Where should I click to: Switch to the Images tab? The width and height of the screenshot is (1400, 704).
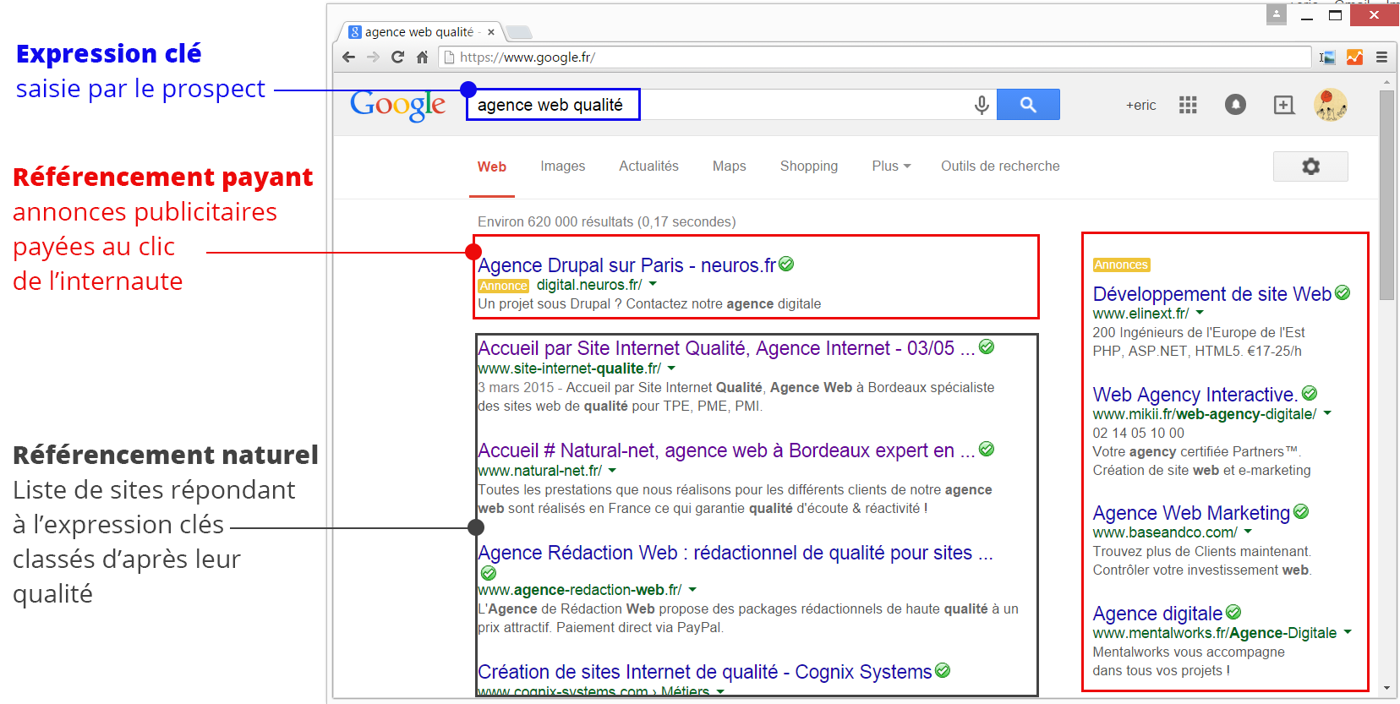[x=563, y=166]
